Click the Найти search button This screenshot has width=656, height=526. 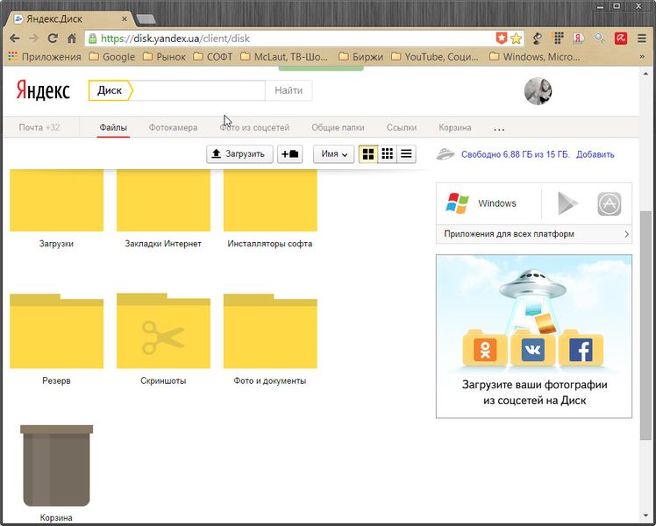289,90
